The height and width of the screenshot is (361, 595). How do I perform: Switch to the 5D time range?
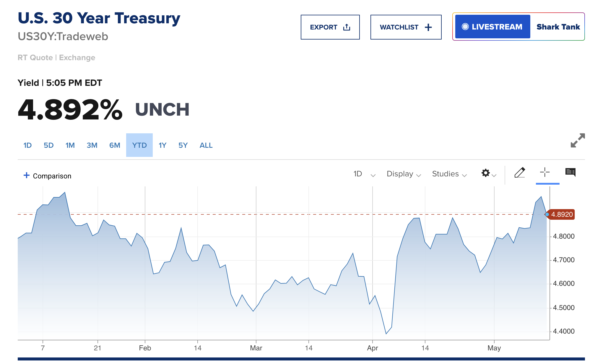(x=48, y=145)
